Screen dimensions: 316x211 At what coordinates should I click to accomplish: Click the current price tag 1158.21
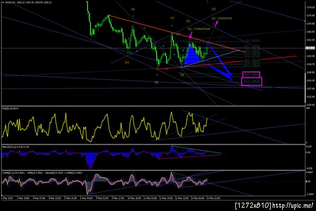(310, 48)
